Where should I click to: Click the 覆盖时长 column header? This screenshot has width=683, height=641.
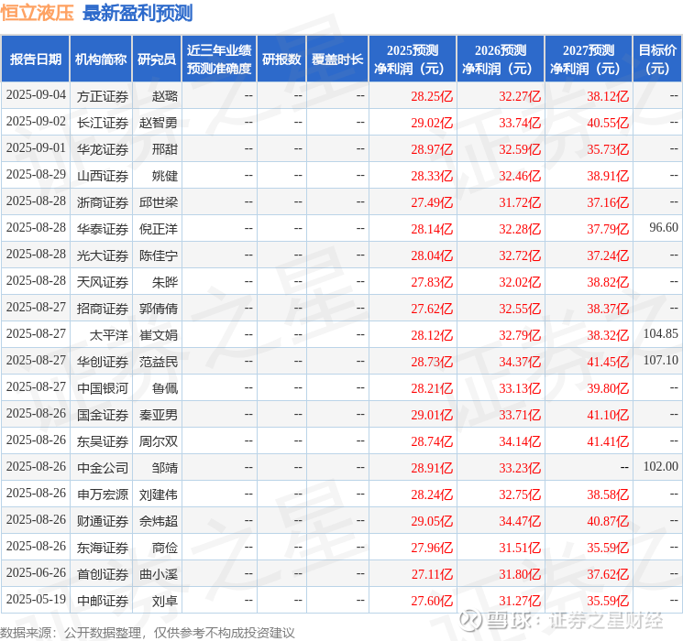point(337,60)
